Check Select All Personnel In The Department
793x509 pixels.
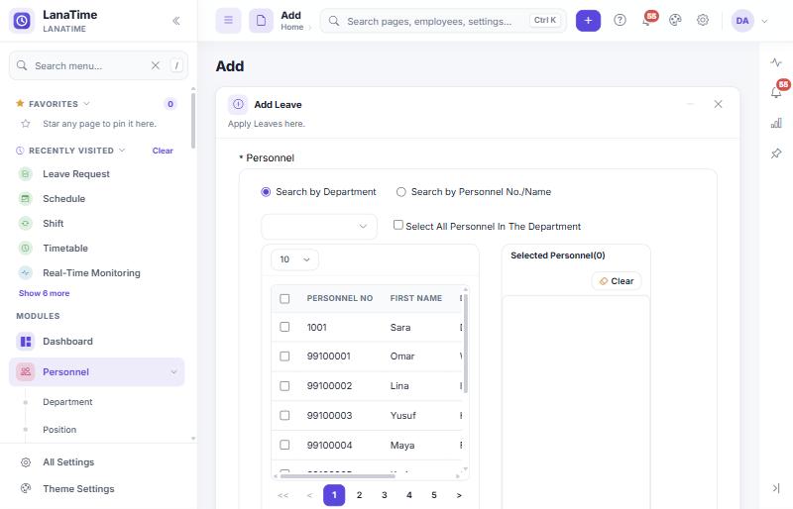(398, 225)
